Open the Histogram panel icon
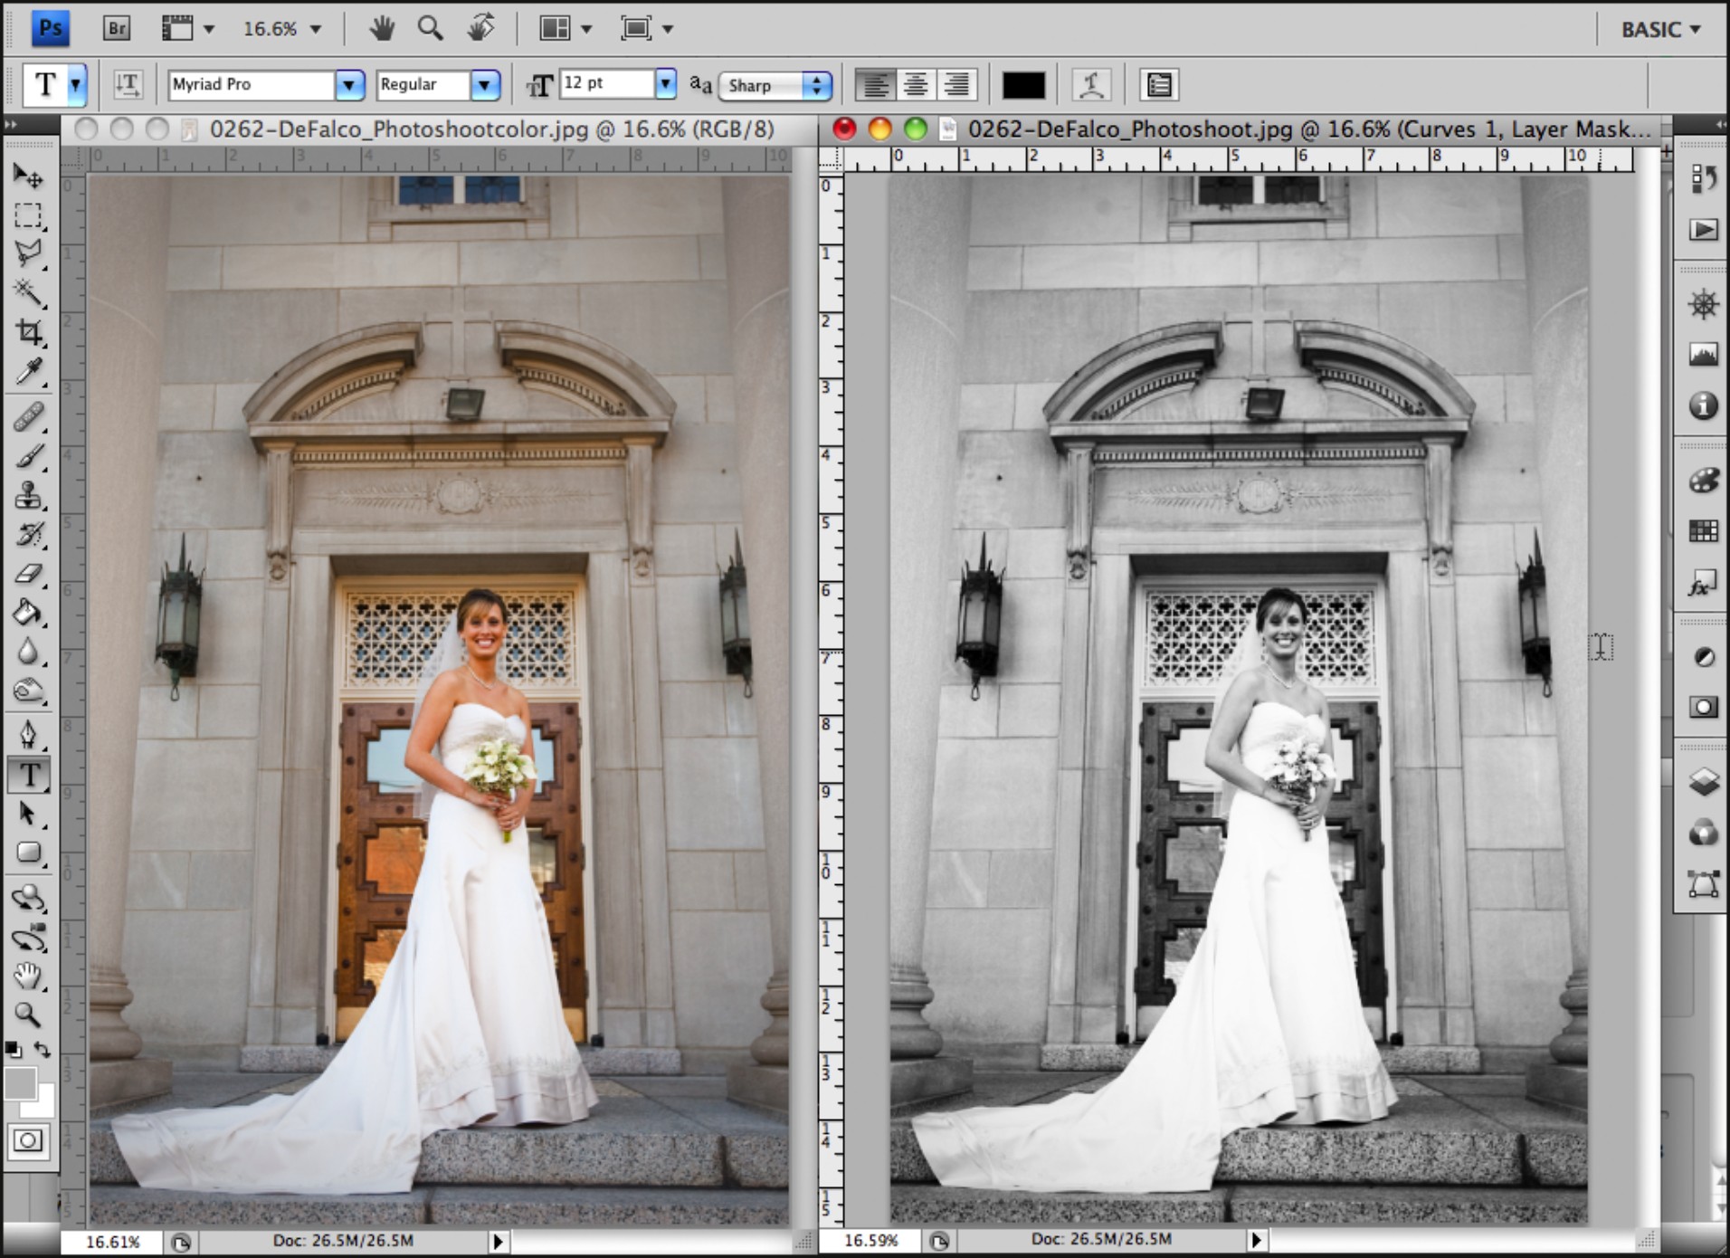 [1703, 355]
